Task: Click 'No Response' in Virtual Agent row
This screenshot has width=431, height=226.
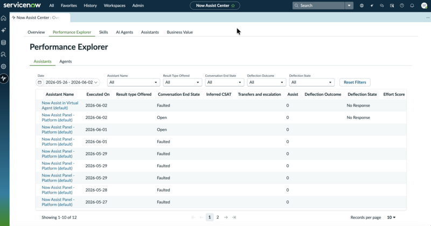Action: [x=358, y=105]
